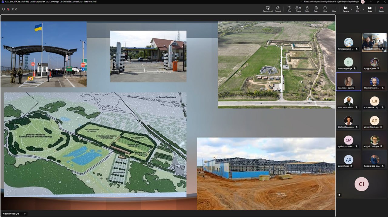Expand the Mic options arrow
This screenshot has width=388, height=217.
363,9
